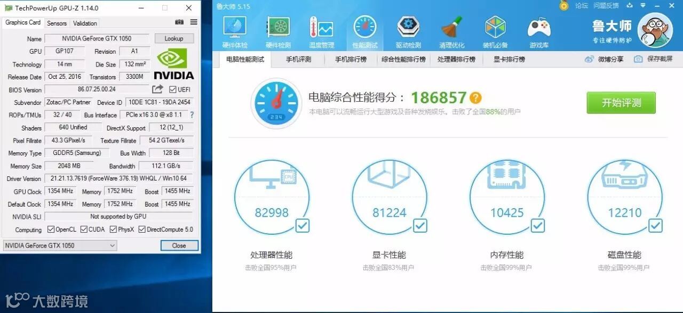Toggle the UEFI checkbox
This screenshot has height=313, width=683.
[x=173, y=89]
